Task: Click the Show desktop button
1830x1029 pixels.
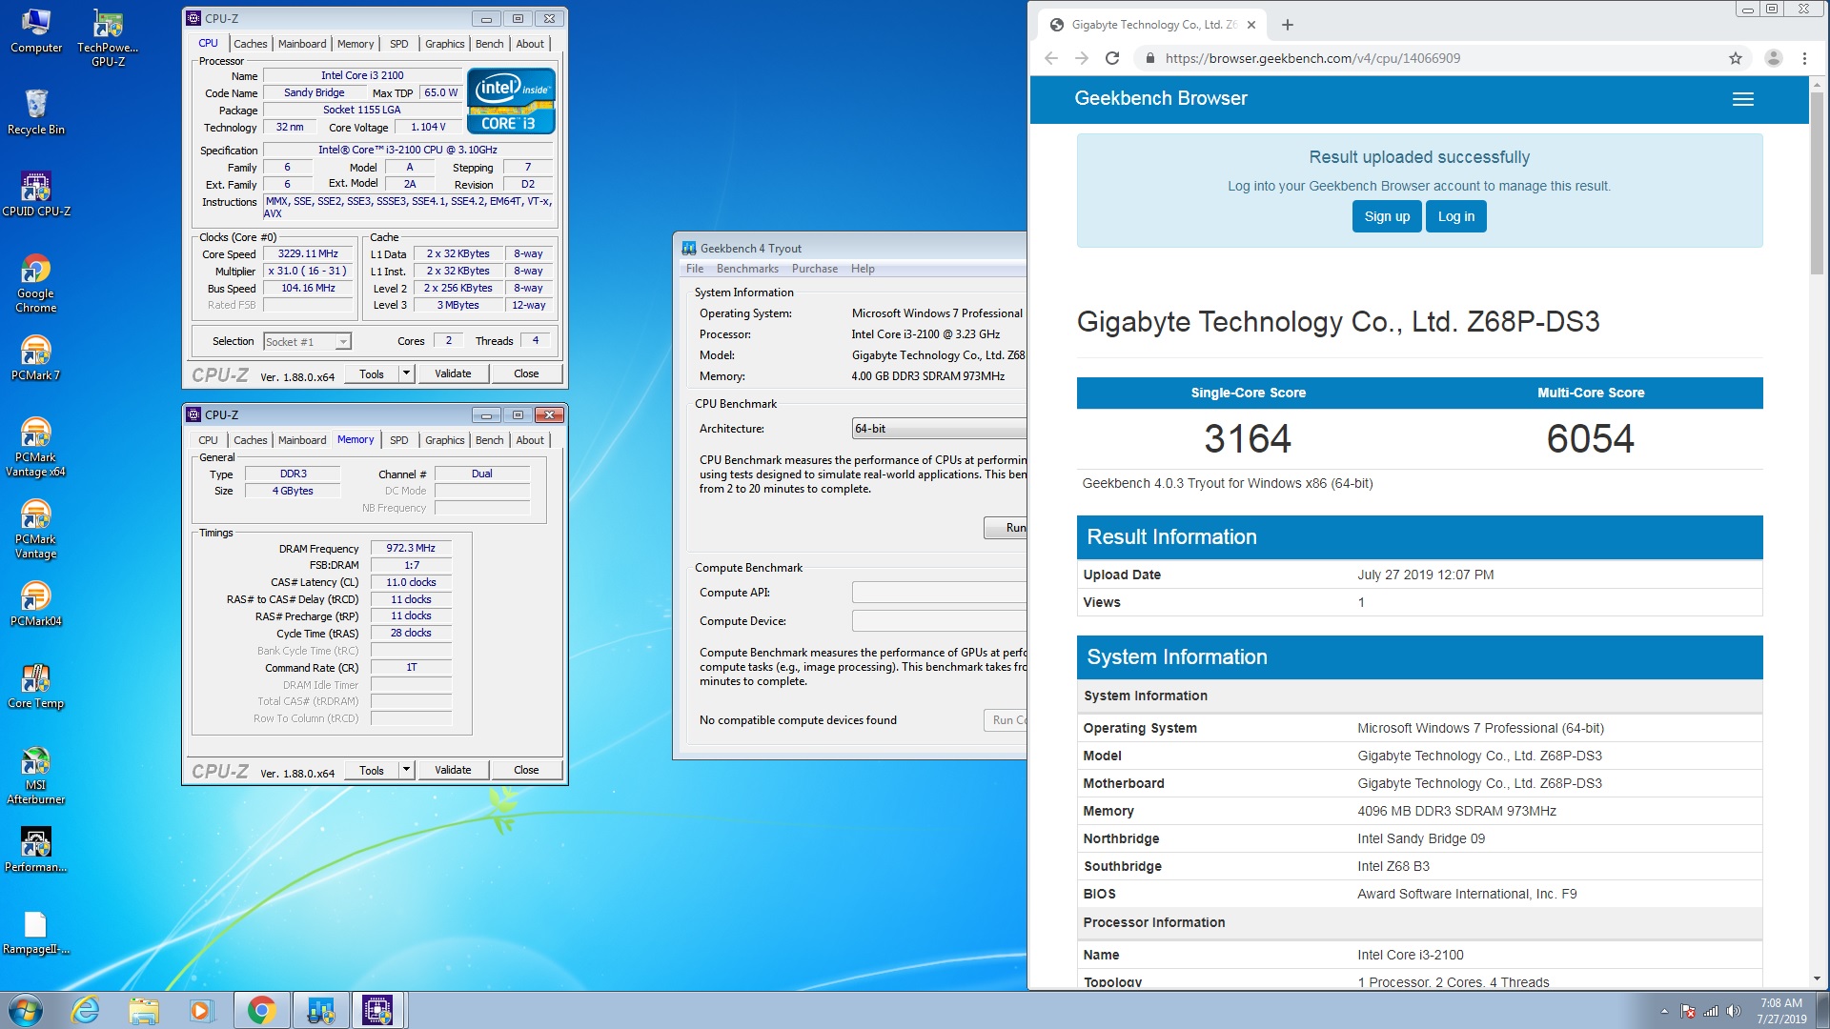Action: click(x=1822, y=1010)
